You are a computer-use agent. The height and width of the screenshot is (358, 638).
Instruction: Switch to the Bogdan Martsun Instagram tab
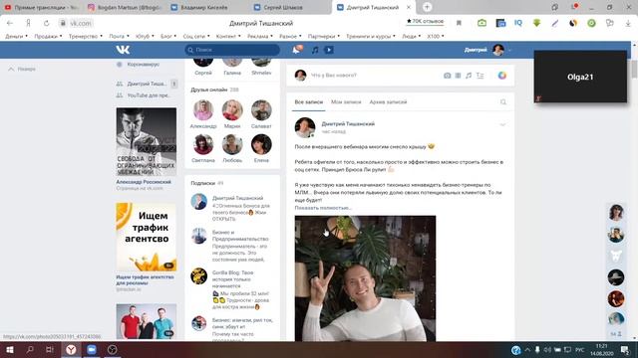coord(125,7)
